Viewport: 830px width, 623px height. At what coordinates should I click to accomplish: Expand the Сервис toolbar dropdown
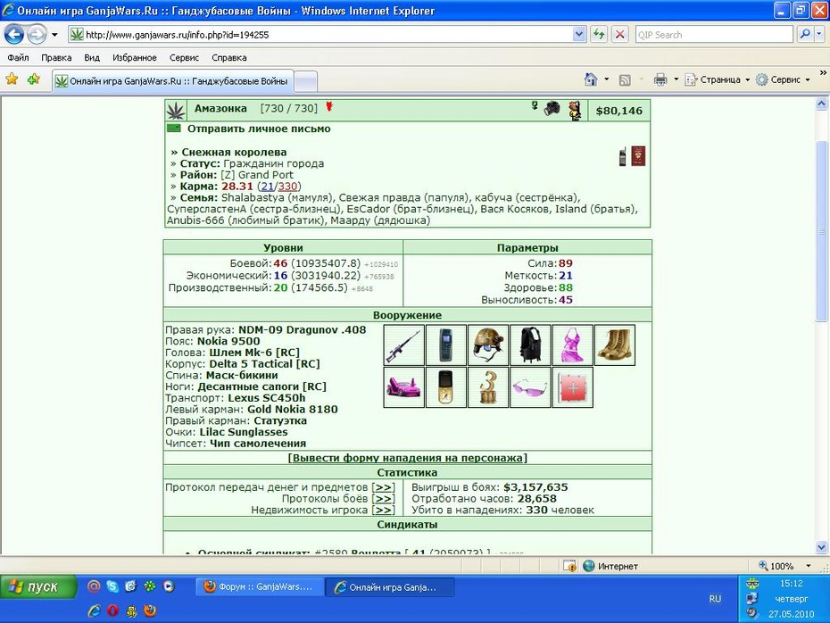(x=784, y=80)
